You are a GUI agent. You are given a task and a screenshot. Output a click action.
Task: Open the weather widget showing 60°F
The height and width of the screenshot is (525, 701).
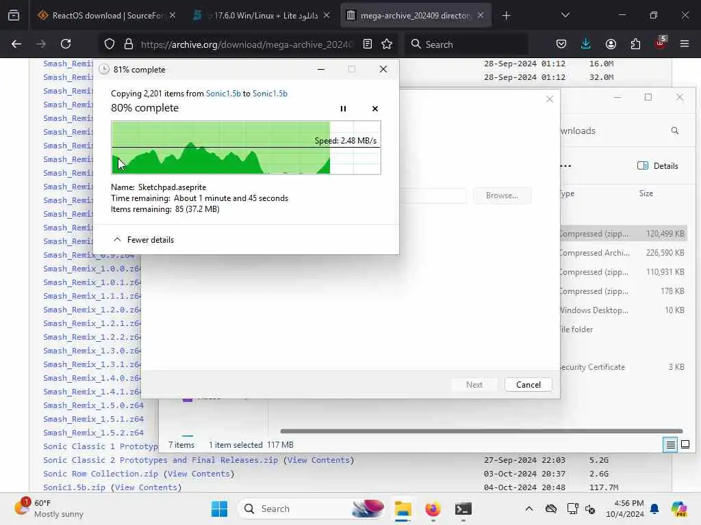pos(49,509)
